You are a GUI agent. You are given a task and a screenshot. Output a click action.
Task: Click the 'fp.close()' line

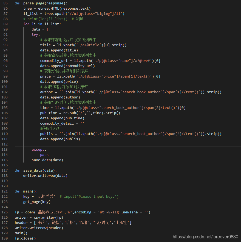coord(25,239)
